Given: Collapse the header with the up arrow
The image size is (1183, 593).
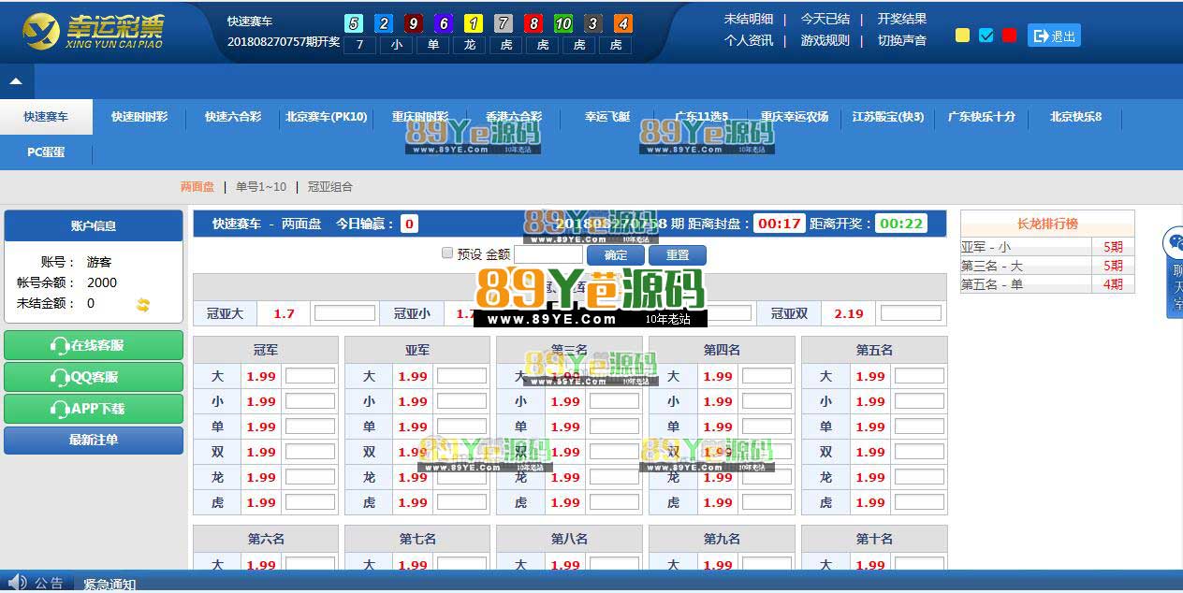Looking at the screenshot, I should tap(16, 81).
